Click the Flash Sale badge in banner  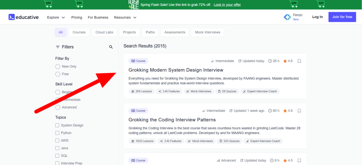133,5
